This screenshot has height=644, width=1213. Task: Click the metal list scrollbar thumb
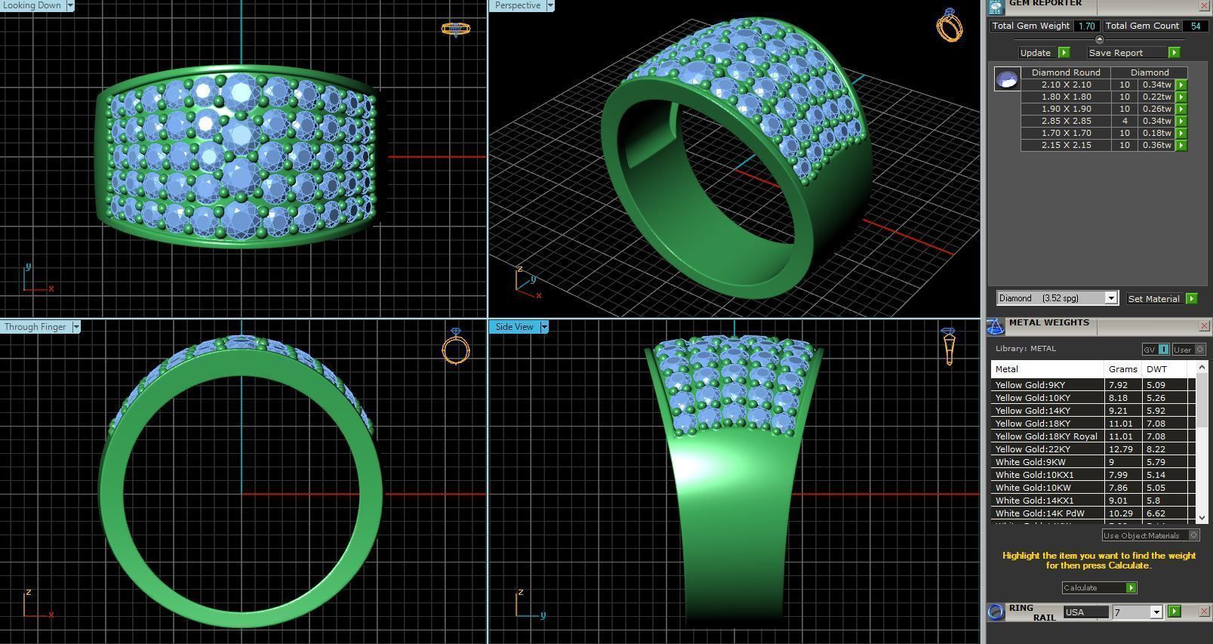coord(1202,399)
